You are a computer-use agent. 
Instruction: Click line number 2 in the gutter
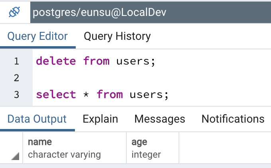16,78
